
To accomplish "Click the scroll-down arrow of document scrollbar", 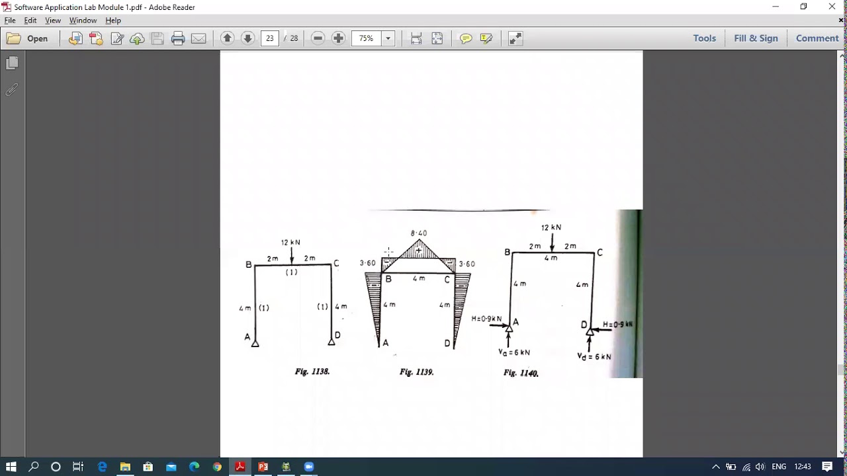I will (842, 452).
